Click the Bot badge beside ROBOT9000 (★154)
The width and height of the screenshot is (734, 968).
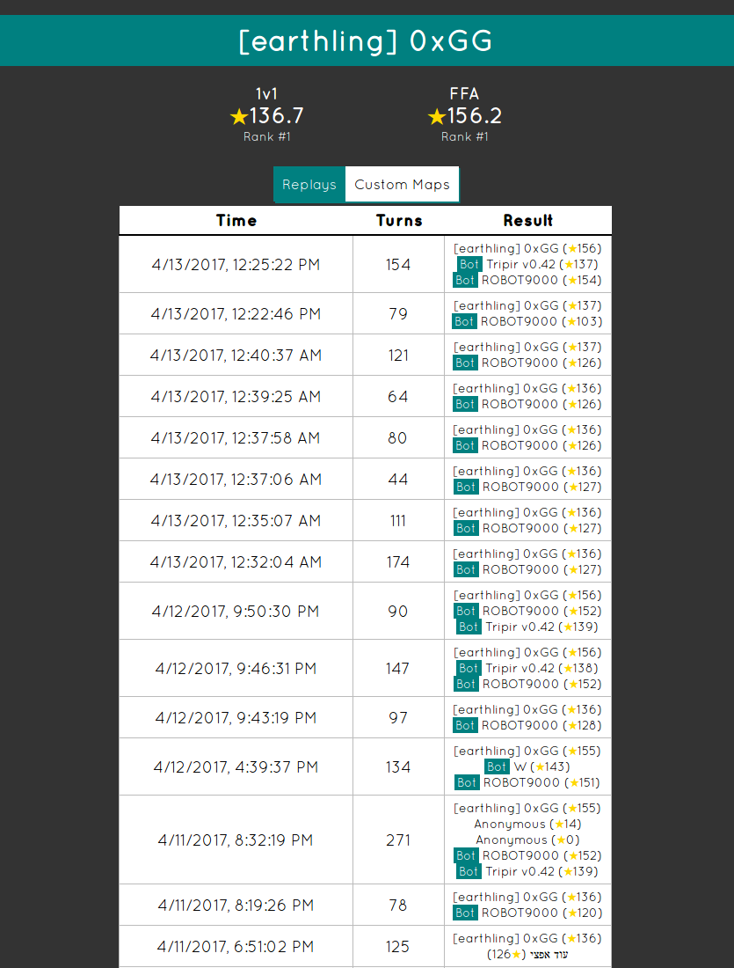(x=464, y=280)
